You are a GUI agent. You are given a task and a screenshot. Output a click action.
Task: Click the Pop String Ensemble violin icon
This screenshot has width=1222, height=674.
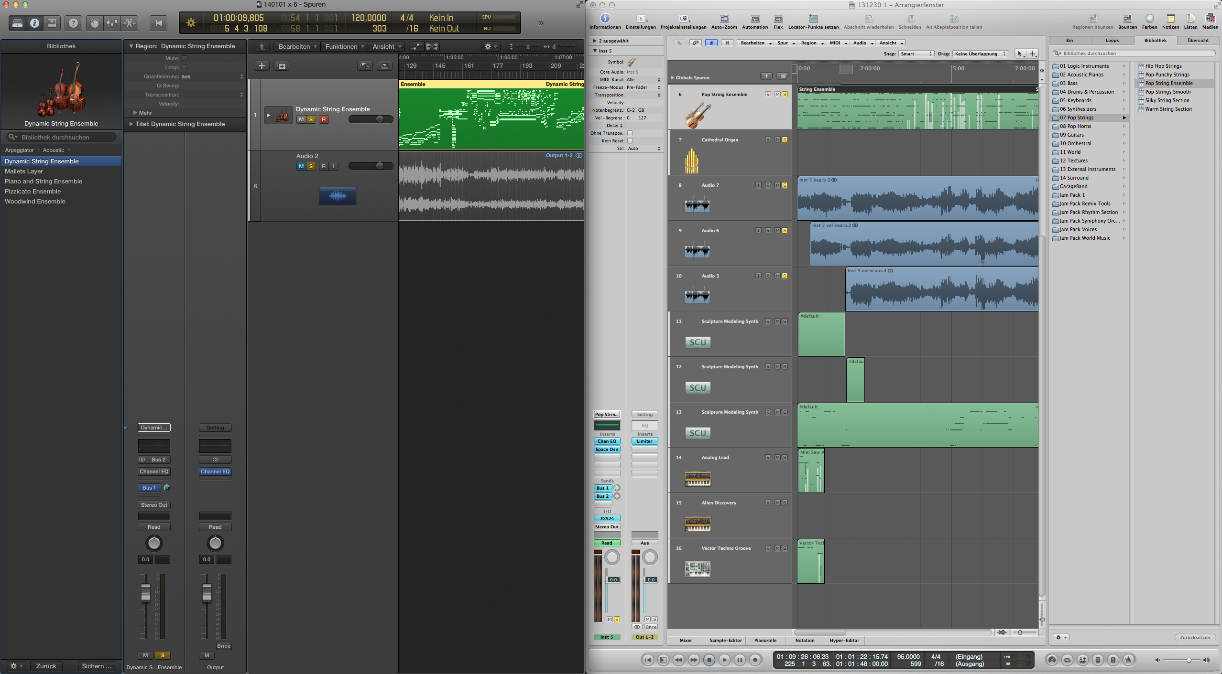click(x=698, y=115)
